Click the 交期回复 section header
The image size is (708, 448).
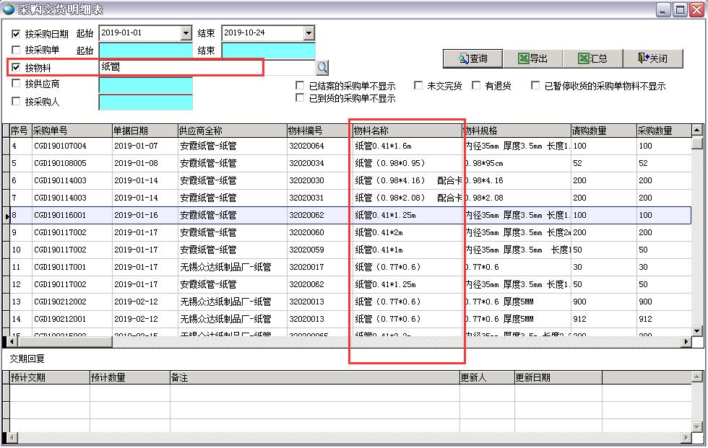click(29, 359)
